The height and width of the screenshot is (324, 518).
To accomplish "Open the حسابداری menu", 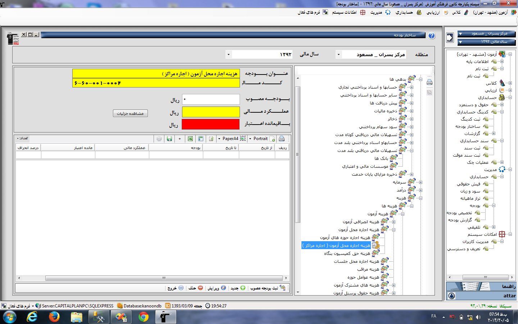I will pyautogui.click(x=408, y=12).
